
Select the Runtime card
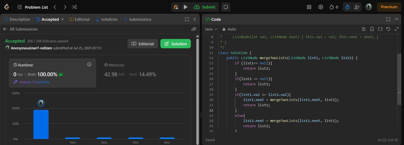(x=53, y=73)
